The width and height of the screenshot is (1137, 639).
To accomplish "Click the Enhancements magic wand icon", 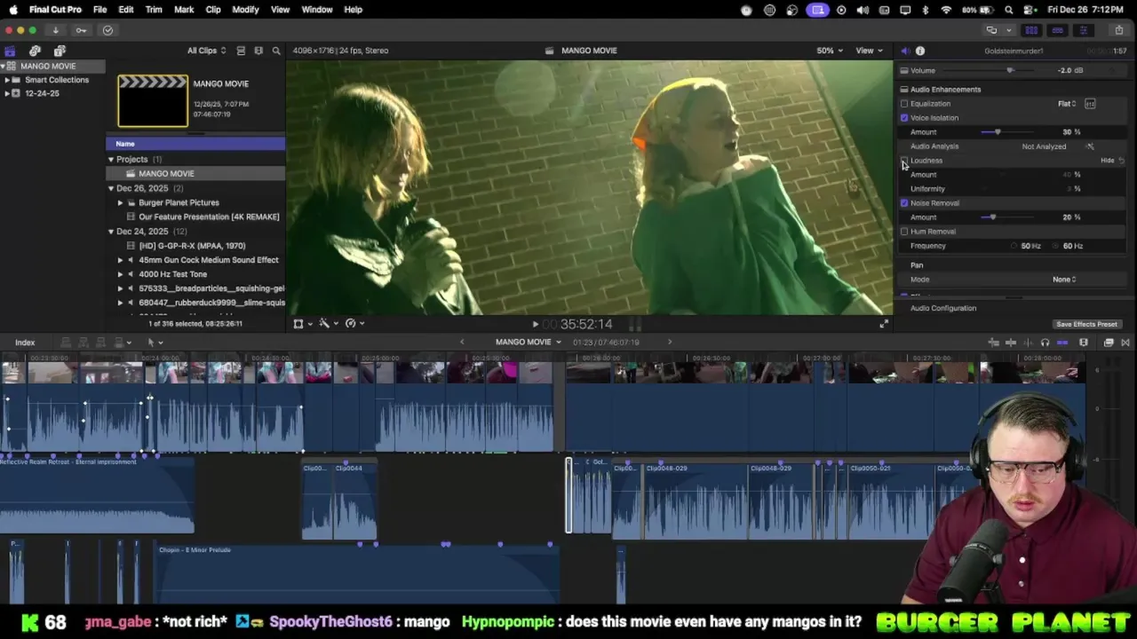I will (326, 323).
